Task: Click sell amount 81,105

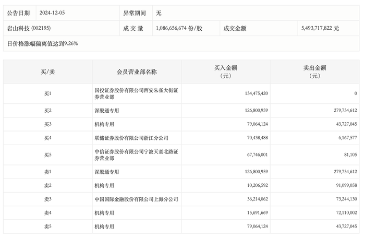Action: tap(350, 154)
